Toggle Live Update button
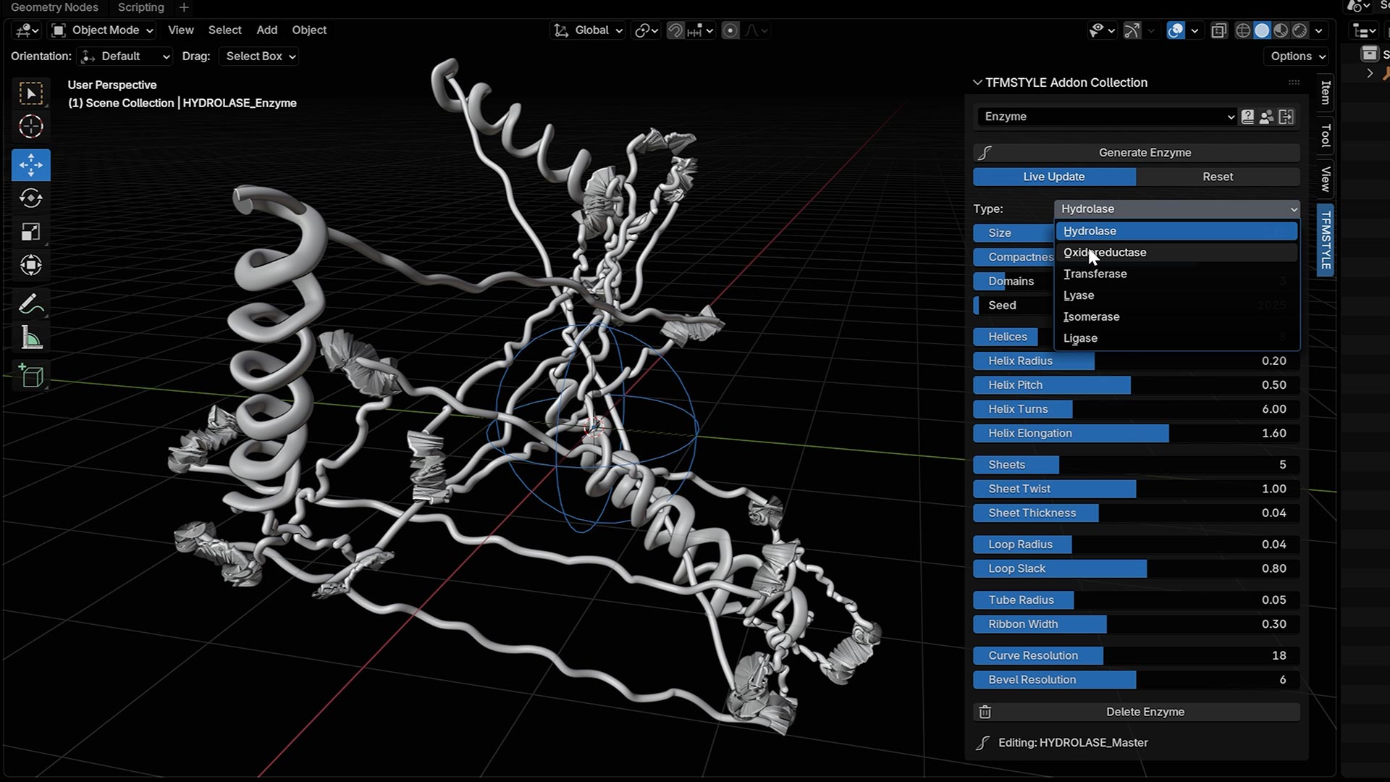1390x782 pixels. 1053,177
